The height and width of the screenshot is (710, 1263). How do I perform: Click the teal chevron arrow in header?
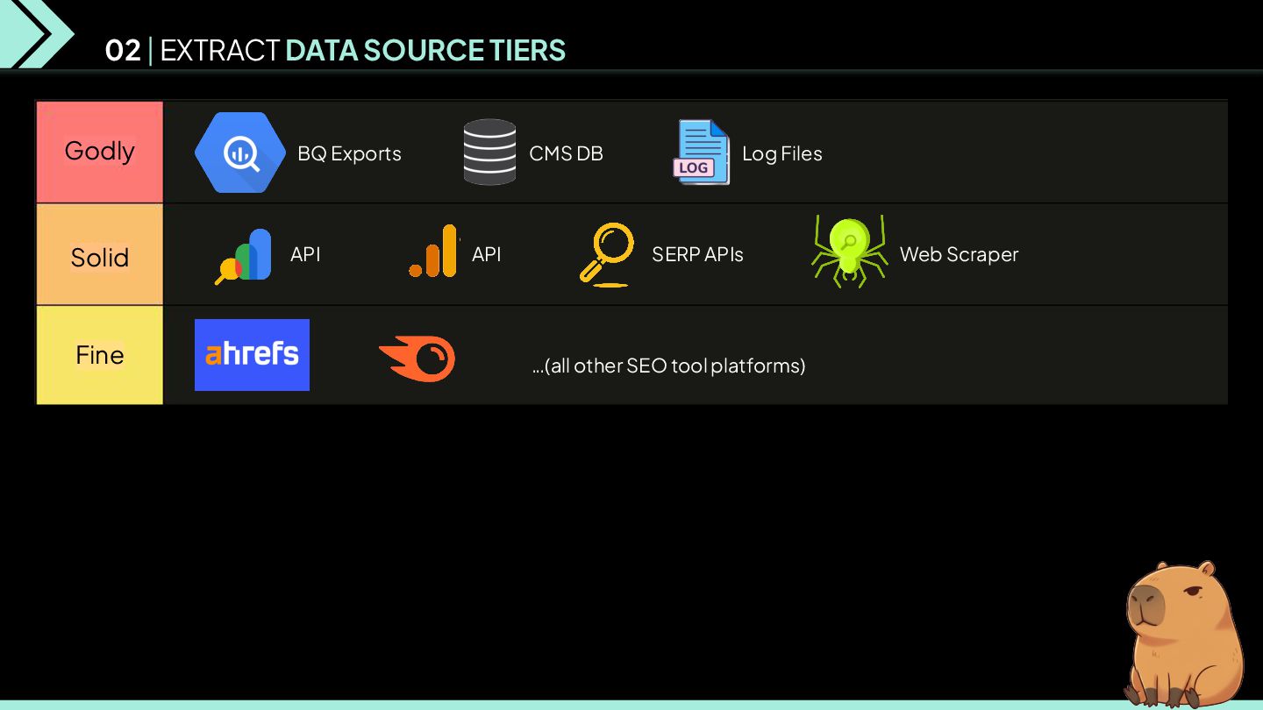[x=39, y=33]
